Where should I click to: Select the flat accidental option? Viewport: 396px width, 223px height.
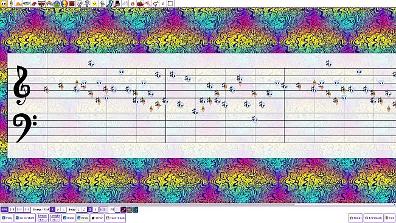[63, 210]
